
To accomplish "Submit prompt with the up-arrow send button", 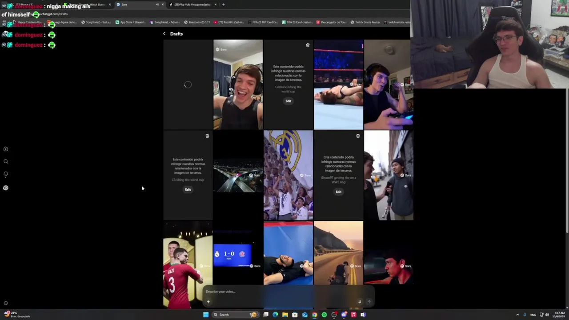I will coord(369,302).
